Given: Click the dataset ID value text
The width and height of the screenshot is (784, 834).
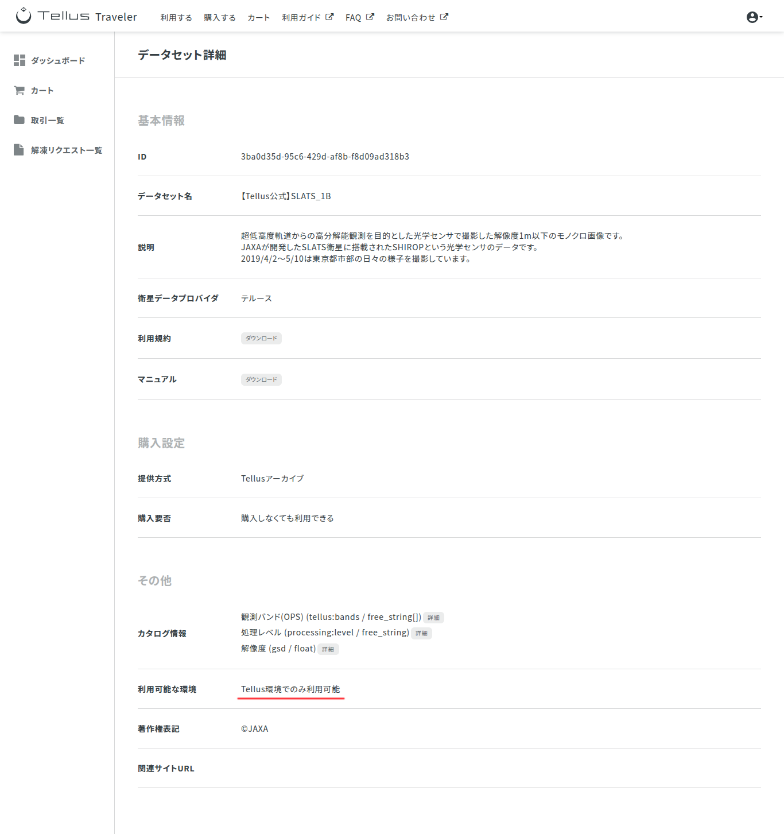Looking at the screenshot, I should click(325, 157).
